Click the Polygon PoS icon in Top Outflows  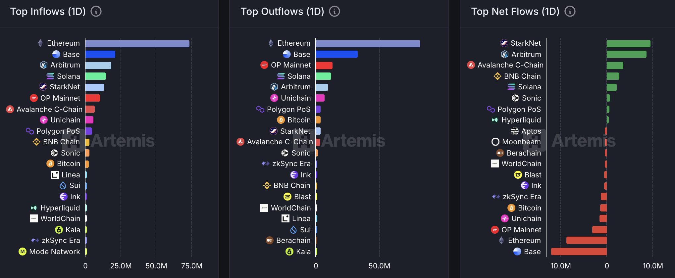coord(260,109)
